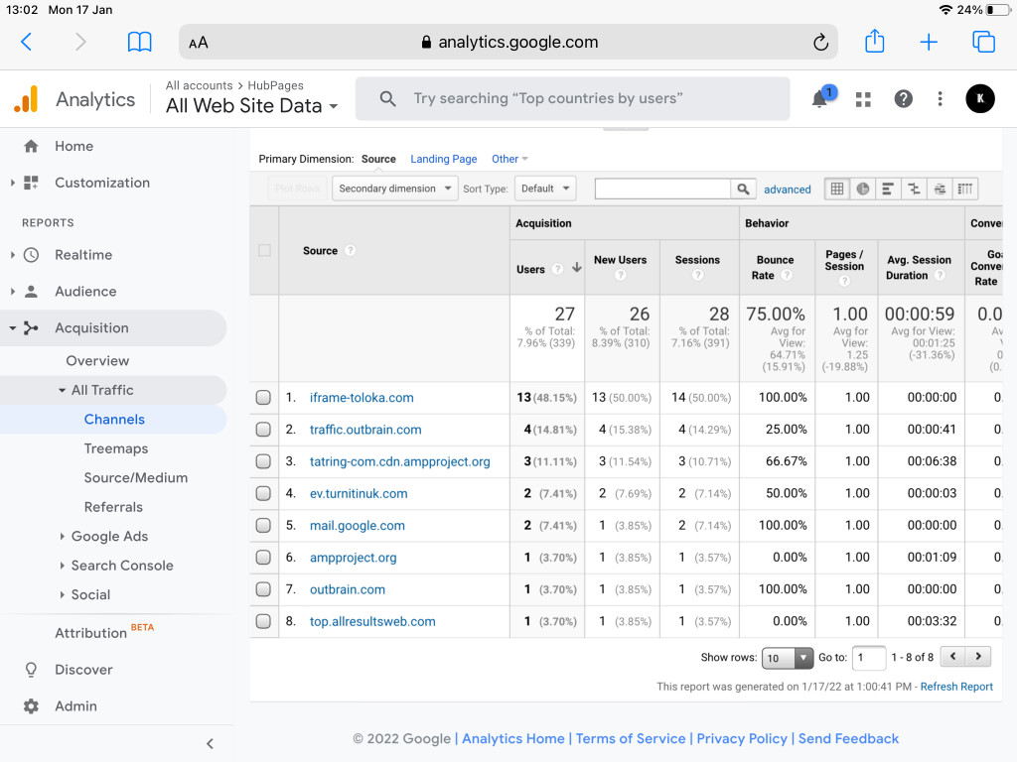1017x762 pixels.
Task: Switch to Performance bar view icon
Action: (x=888, y=189)
